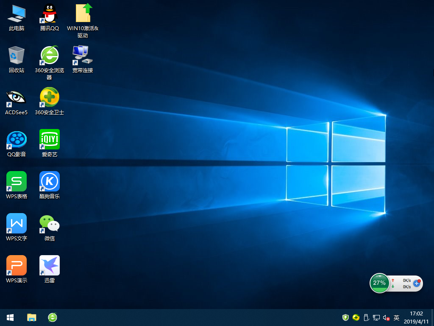
Task: Select the WPS文字 desktop icon
Action: (16, 224)
